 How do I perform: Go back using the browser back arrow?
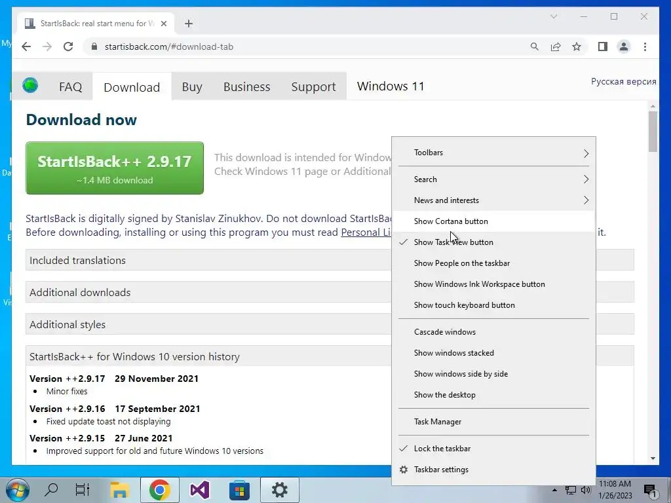tap(26, 47)
